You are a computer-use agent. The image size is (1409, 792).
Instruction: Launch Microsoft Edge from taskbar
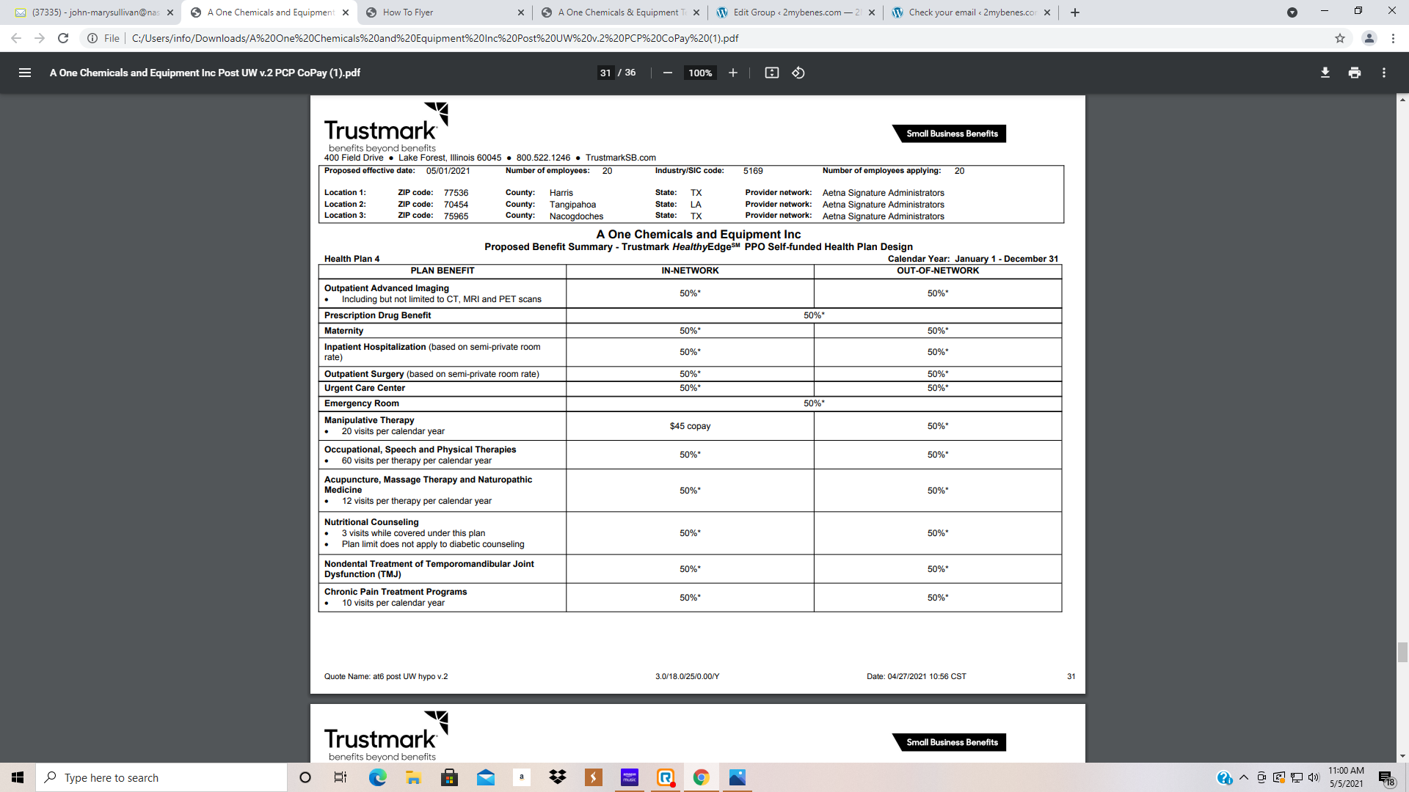coord(377,777)
